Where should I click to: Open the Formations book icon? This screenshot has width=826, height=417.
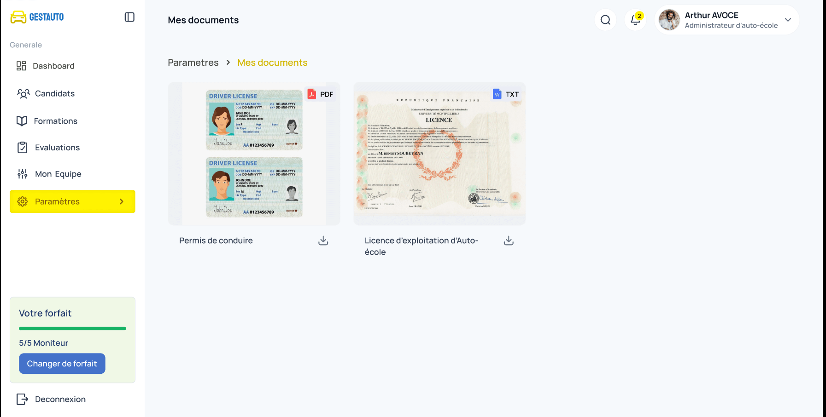click(x=22, y=120)
